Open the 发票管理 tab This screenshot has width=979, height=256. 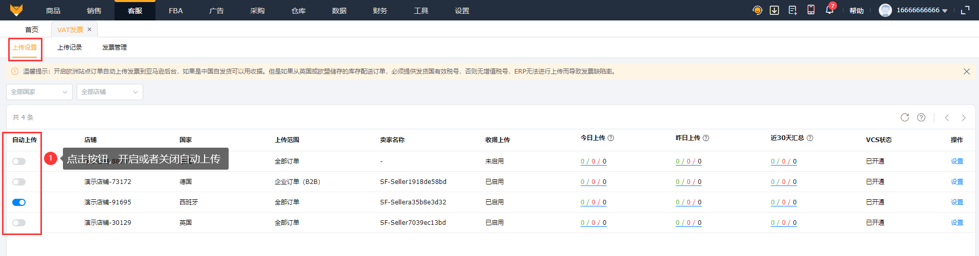115,48
